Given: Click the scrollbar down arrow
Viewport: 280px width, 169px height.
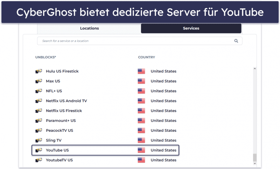Looking at the screenshot, I should (255, 163).
